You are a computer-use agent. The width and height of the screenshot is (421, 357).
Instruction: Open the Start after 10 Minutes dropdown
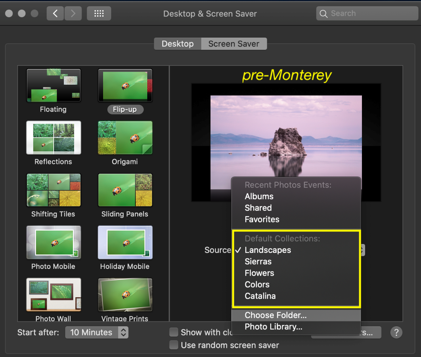(97, 332)
